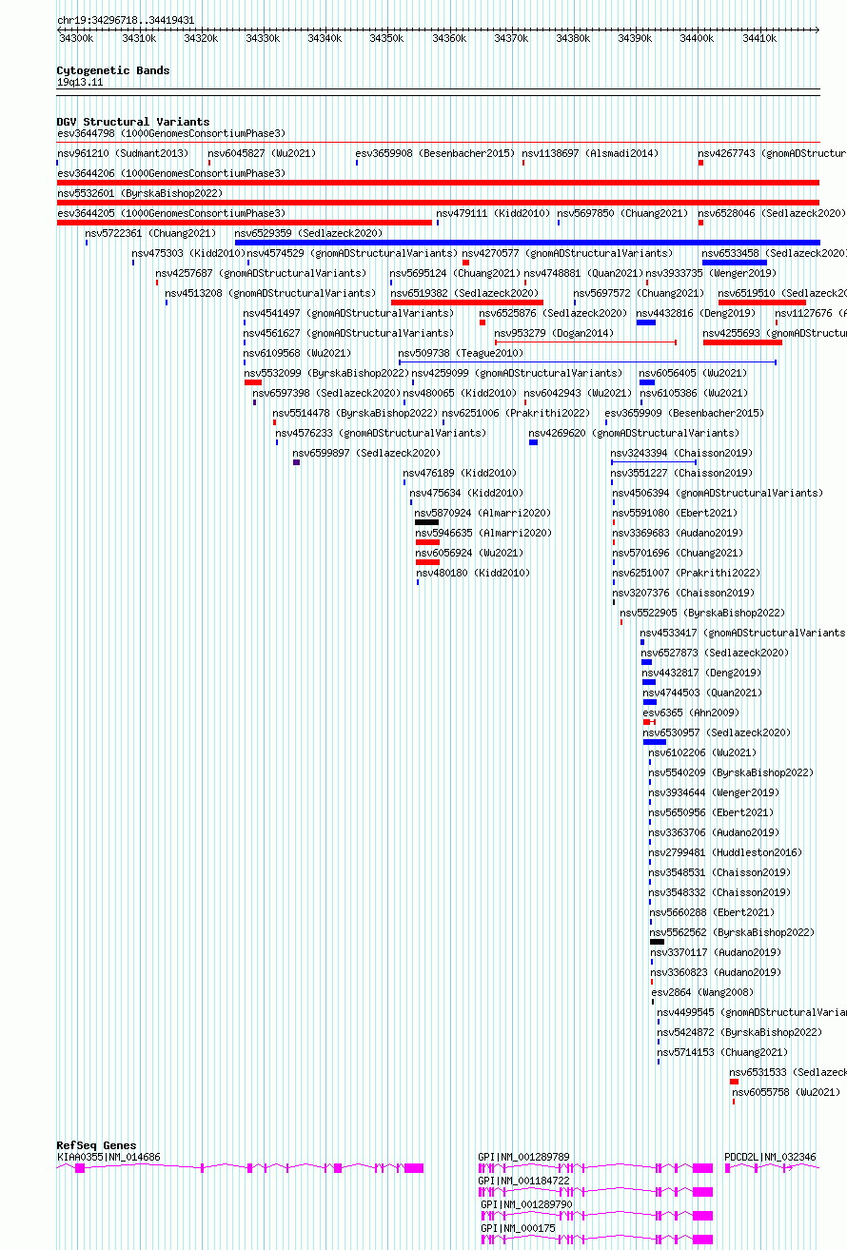Open the GPI|NM_001289789 gene label

(x=523, y=1158)
